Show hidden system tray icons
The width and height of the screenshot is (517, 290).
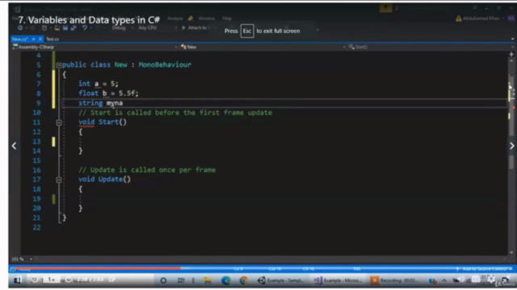(x=444, y=281)
